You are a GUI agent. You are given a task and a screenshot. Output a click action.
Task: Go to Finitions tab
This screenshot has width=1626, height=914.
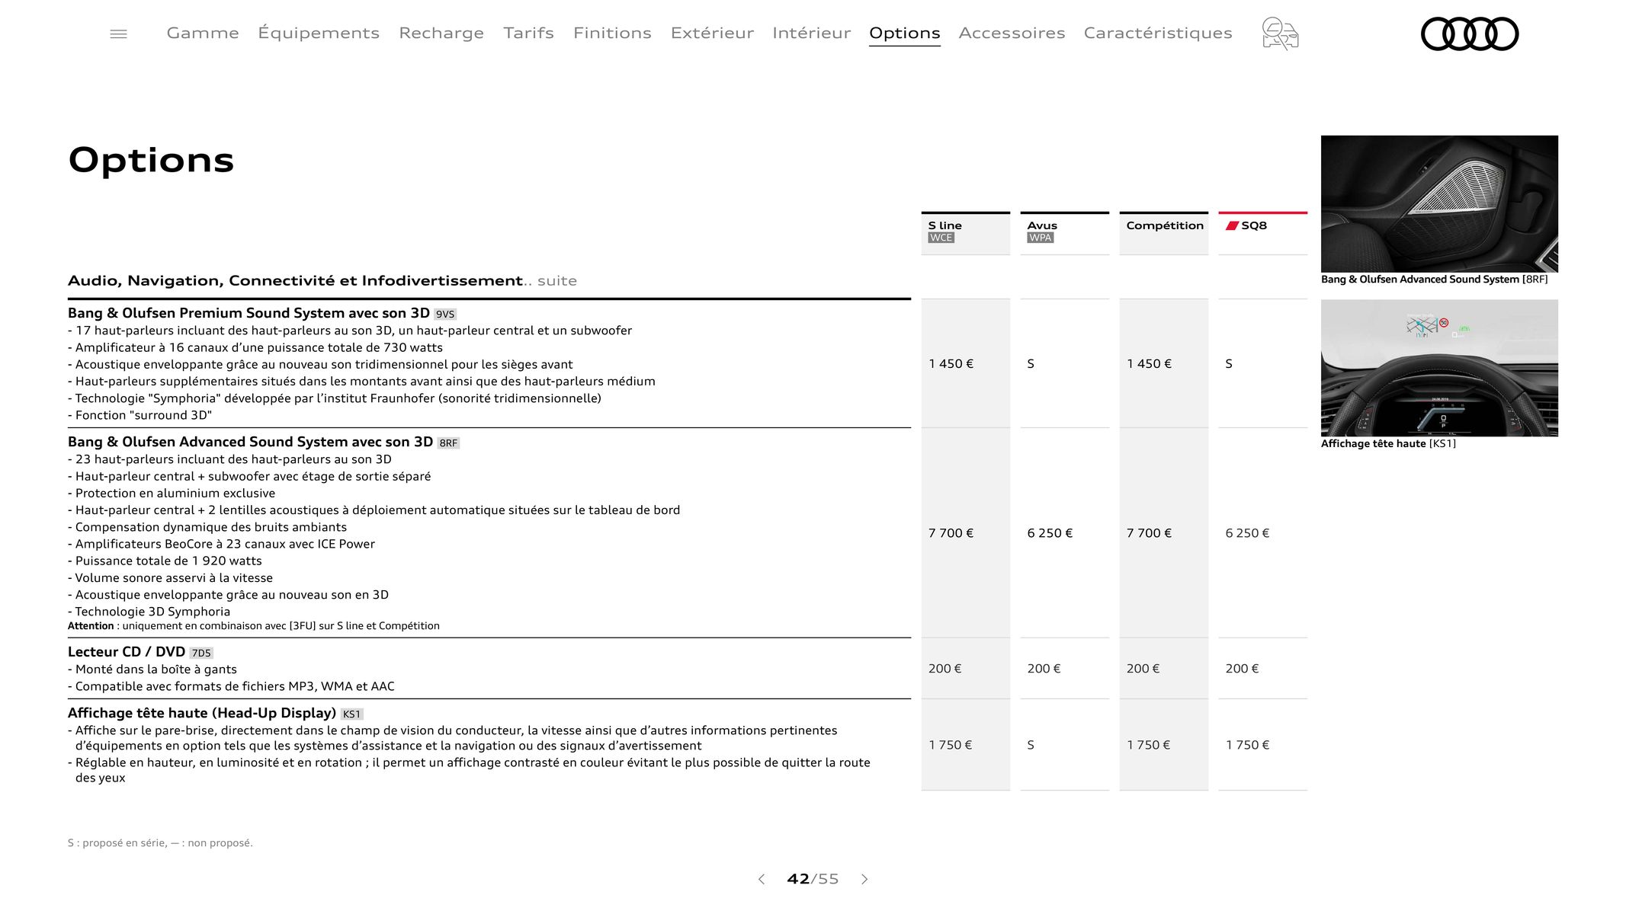pyautogui.click(x=612, y=33)
